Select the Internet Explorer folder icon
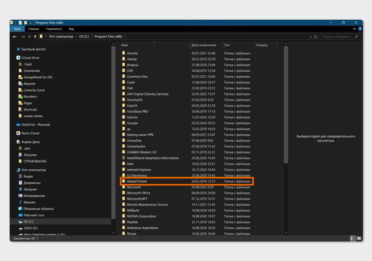 (x=124, y=169)
